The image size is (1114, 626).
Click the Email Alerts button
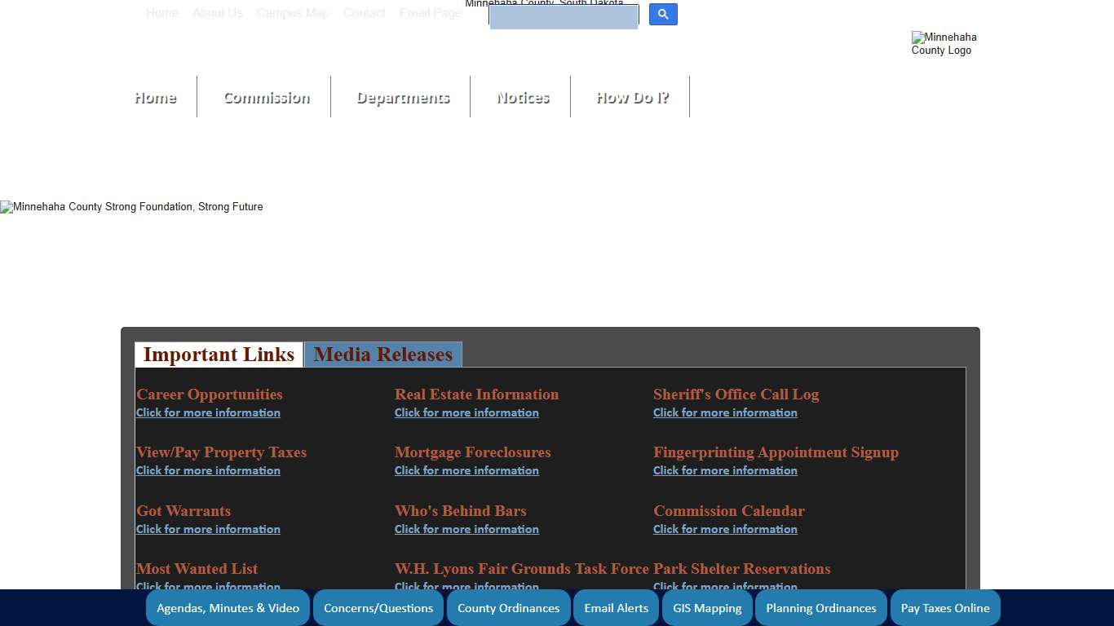coord(616,608)
